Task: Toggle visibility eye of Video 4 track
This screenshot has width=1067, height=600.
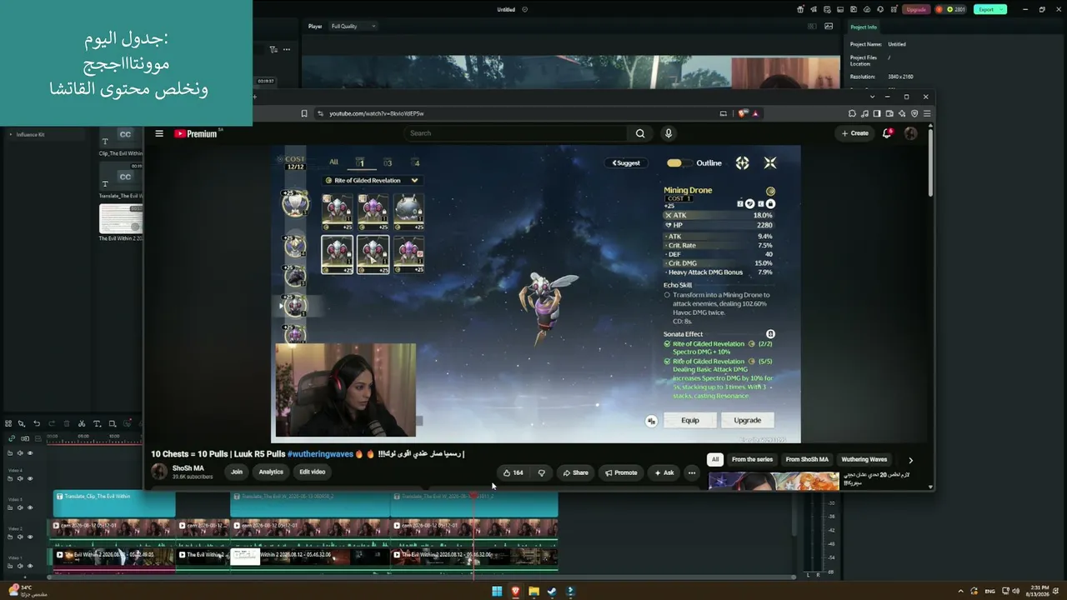Action: (30, 478)
